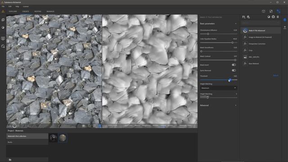Open the License menu
Viewport: 288px width, 162px height.
(26, 6)
